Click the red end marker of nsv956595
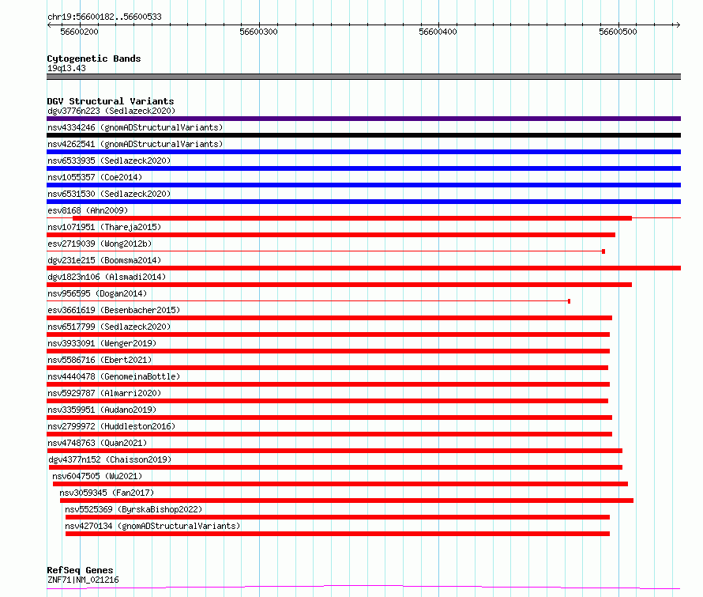This screenshot has width=703, height=597. (569, 301)
